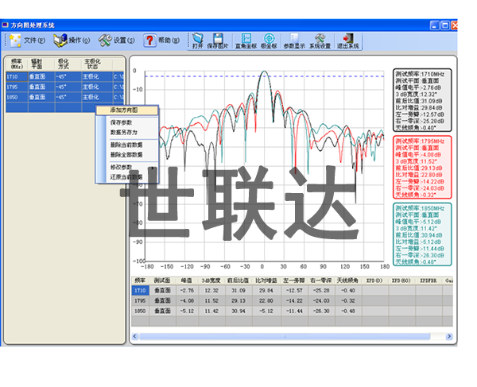Click the 辐射平面 column header in the left list
This screenshot has height=387, width=477.
point(41,64)
